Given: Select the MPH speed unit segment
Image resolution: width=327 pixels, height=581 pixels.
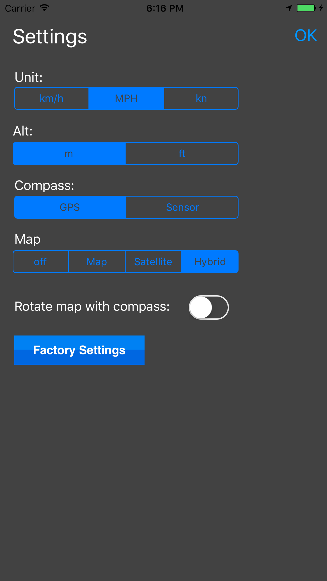Looking at the screenshot, I should pyautogui.click(x=126, y=98).
